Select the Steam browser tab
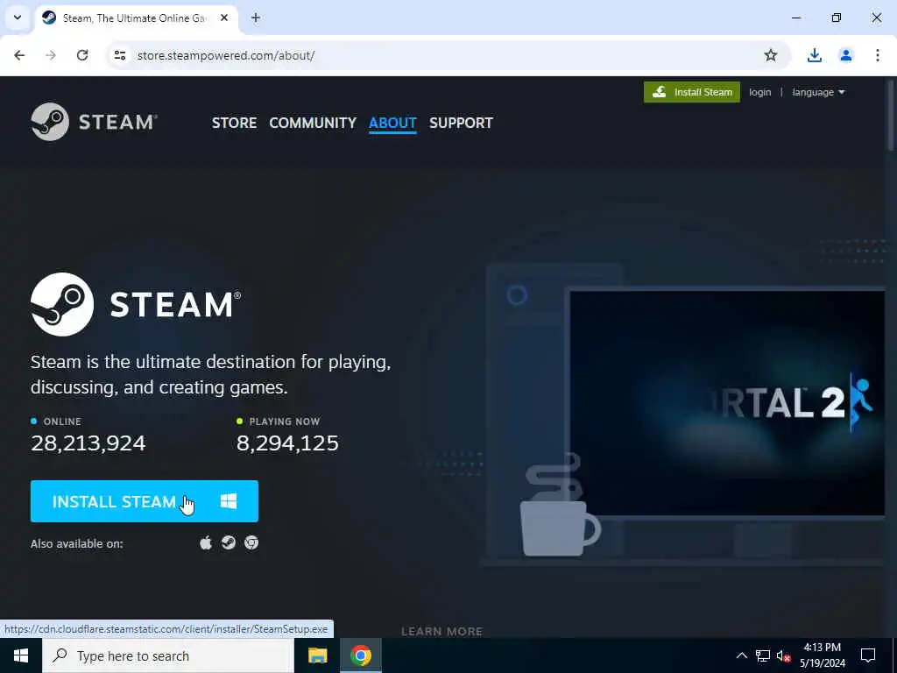 click(136, 18)
